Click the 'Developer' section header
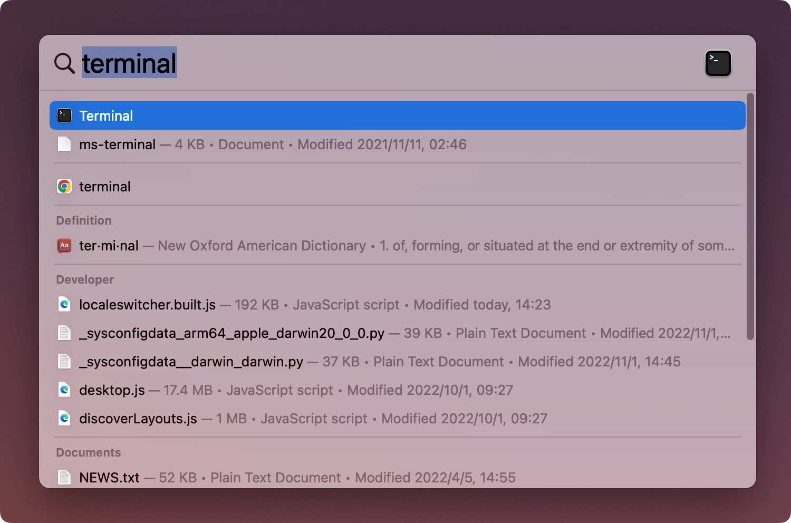This screenshot has width=791, height=523. 85,279
